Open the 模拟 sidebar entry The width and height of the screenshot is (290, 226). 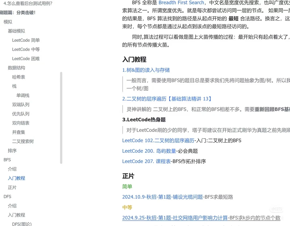tap(8, 22)
